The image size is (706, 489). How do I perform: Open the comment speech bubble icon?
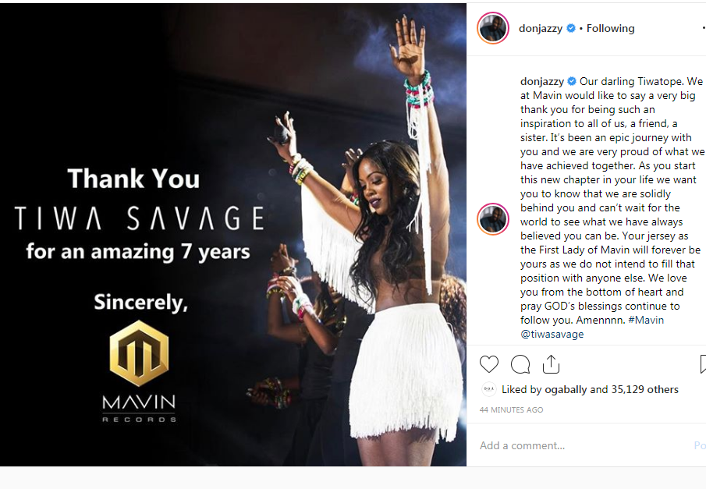click(520, 364)
